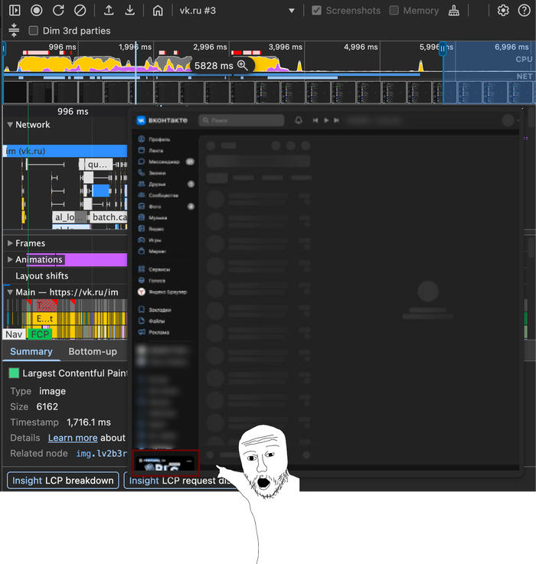Click the next track button in VK preview

[336, 120]
